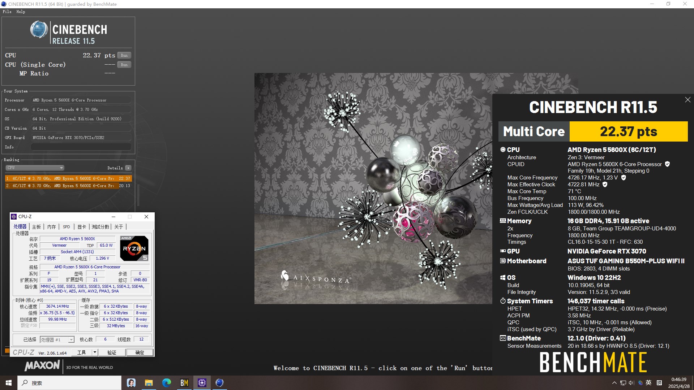Click the rendered spheres scene image
This screenshot has width=694, height=390.
[x=373, y=188]
